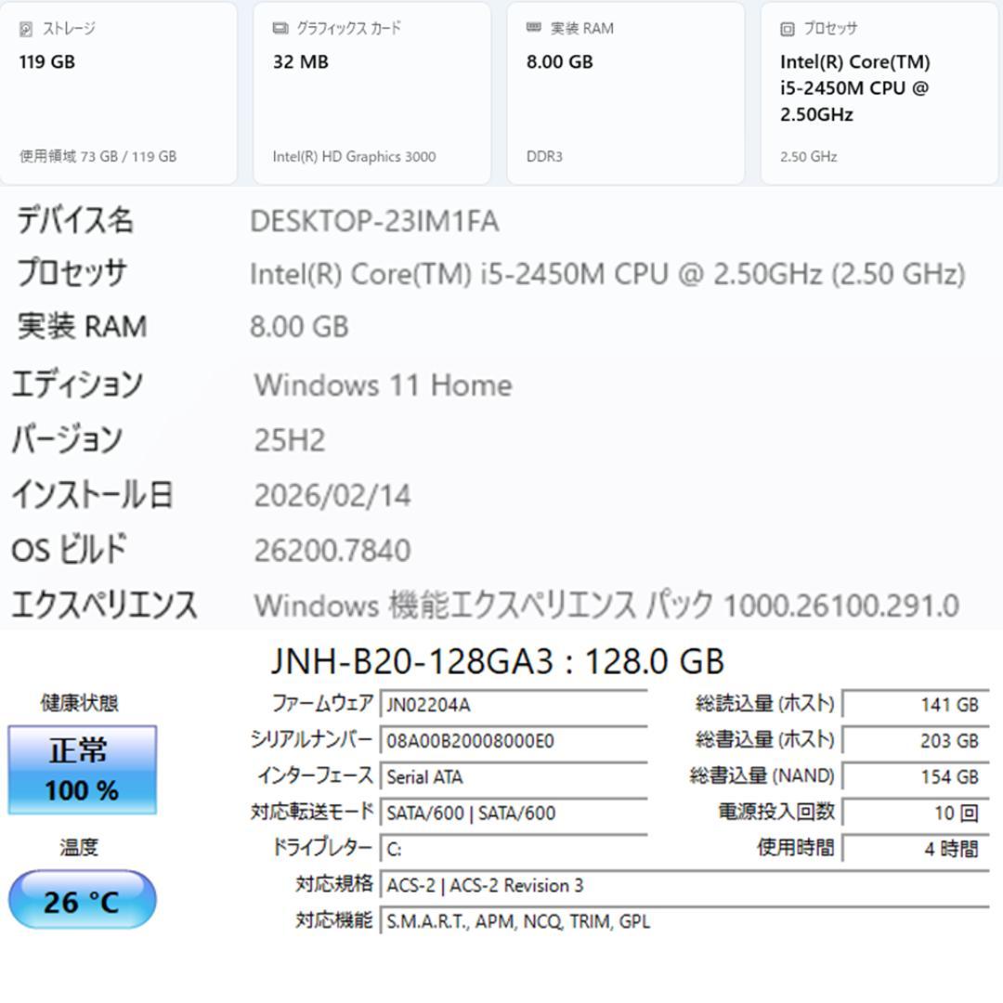Click the DDR3 memory type text
This screenshot has height=1003, width=1003.
tap(544, 157)
